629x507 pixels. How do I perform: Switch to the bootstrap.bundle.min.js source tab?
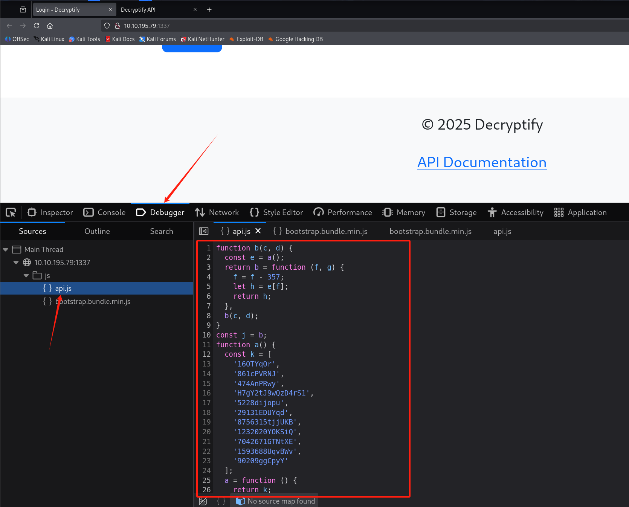point(326,231)
